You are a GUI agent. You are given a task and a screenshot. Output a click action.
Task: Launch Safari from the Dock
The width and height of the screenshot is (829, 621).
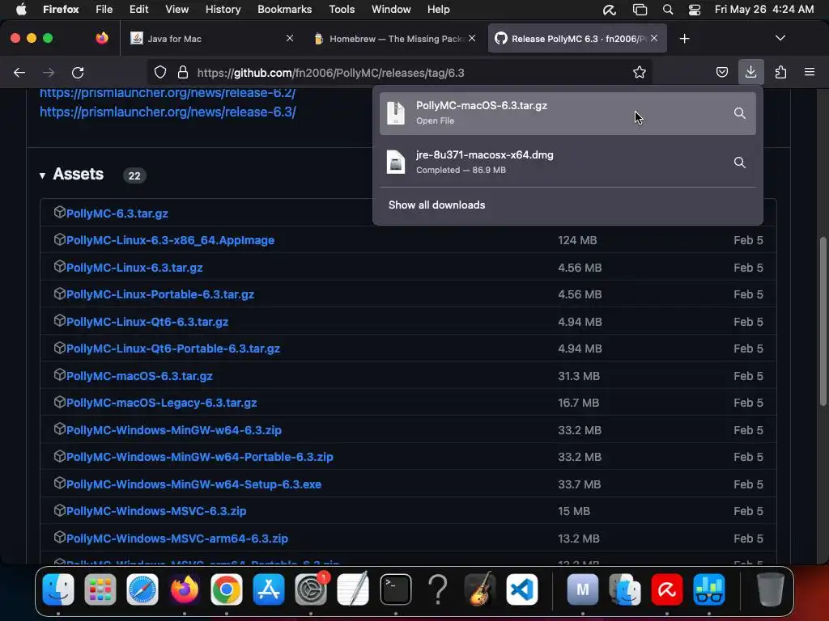142,589
